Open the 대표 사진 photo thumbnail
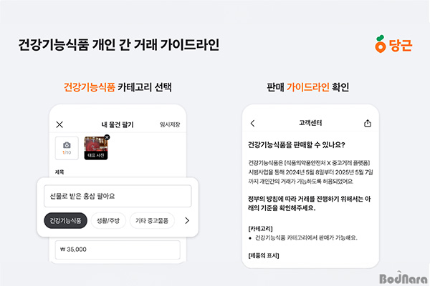Viewport: 430px width, 286px height. coord(95,149)
